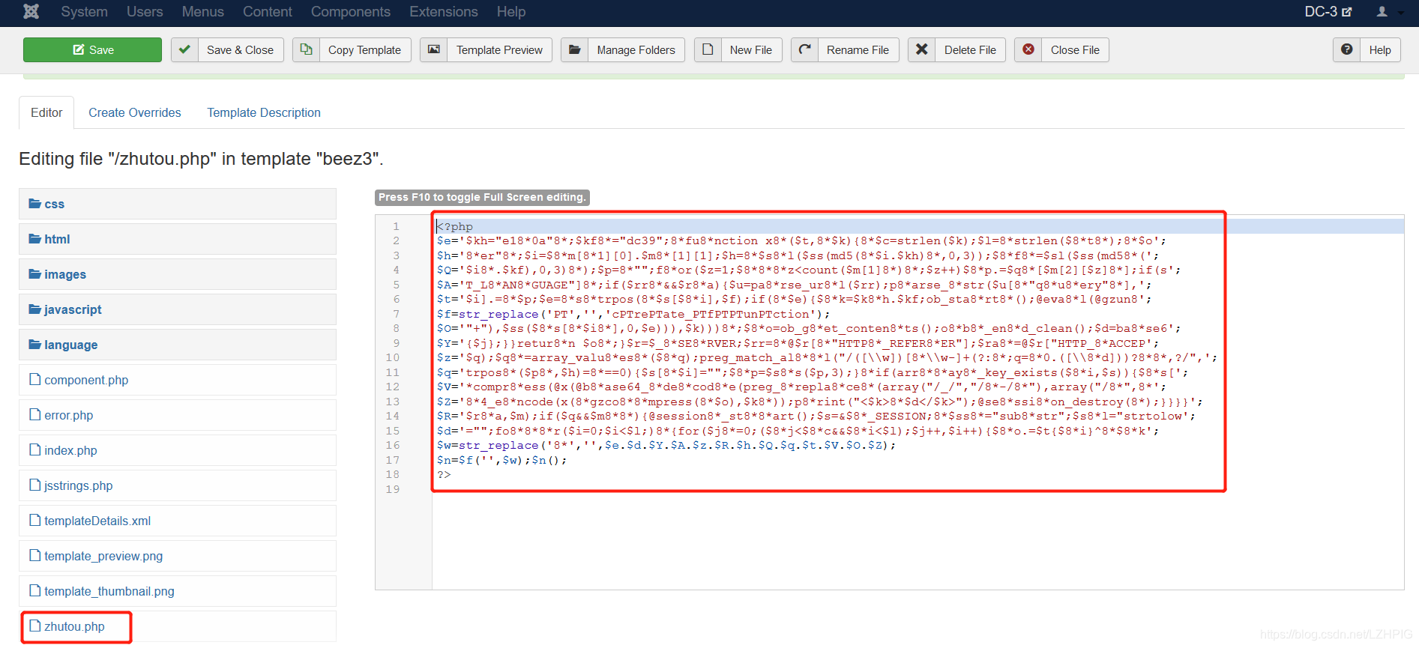The height and width of the screenshot is (648, 1419).
Task: Switch to Template Description tab
Action: click(x=264, y=112)
